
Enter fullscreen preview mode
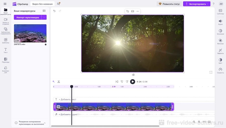tap(211, 72)
